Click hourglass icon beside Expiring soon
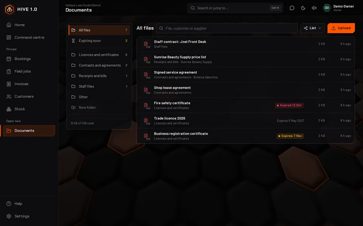This screenshot has height=226, width=363. pyautogui.click(x=73, y=41)
